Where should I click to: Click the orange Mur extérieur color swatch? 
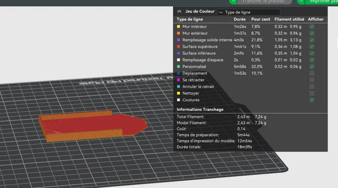pos(178,33)
